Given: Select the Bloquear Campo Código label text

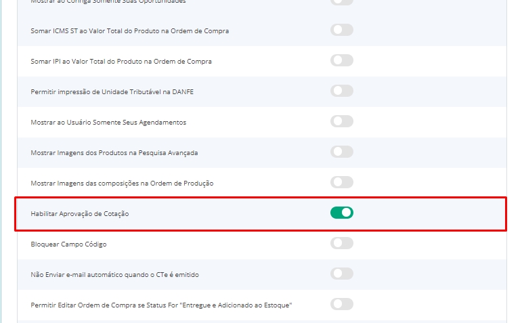Looking at the screenshot, I should pyautogui.click(x=69, y=244).
